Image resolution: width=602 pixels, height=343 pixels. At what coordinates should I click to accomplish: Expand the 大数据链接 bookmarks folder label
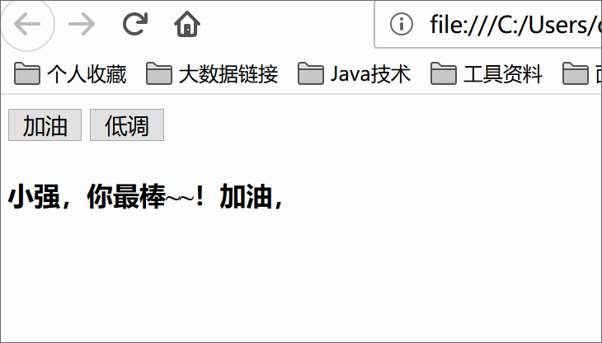click(228, 73)
